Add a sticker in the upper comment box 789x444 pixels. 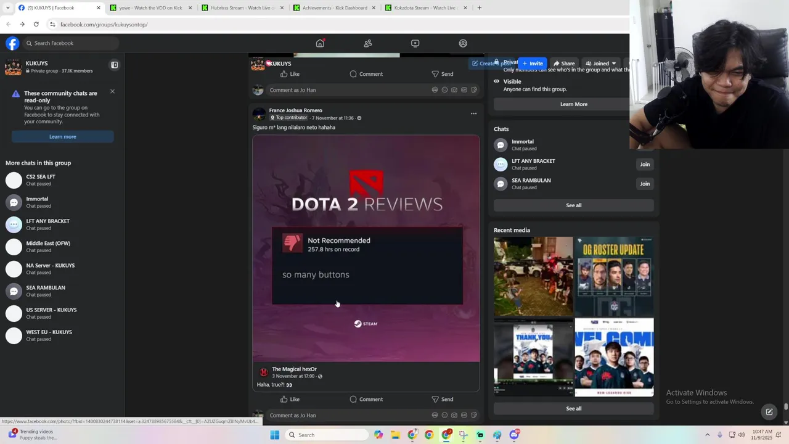coord(474,90)
